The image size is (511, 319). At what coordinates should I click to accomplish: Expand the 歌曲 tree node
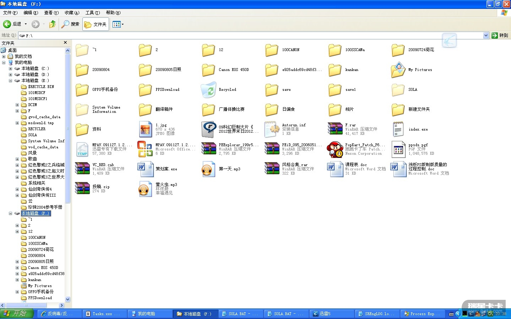[x=17, y=159]
